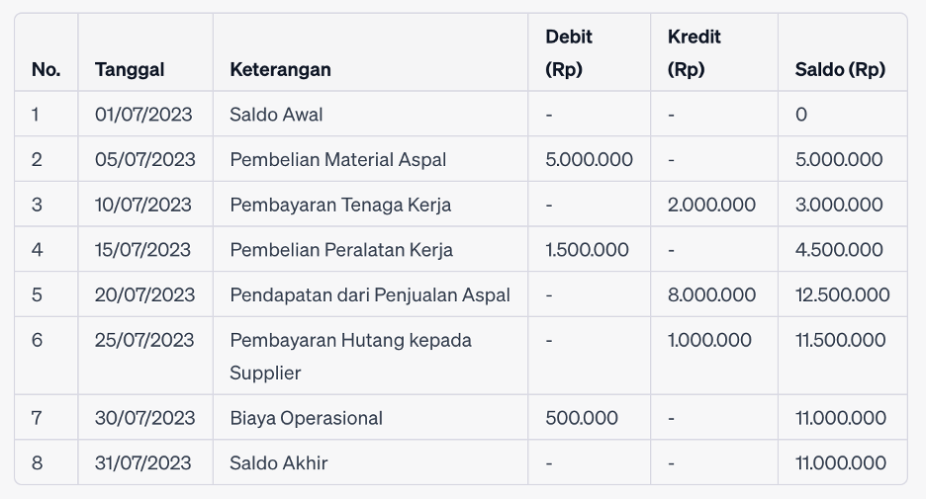
Task: Click "Pembelian Material Aspal" cell
Action: [x=337, y=159]
